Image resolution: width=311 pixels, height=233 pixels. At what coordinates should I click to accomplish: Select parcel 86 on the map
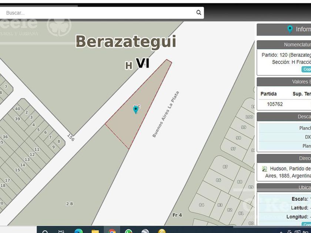point(218,180)
